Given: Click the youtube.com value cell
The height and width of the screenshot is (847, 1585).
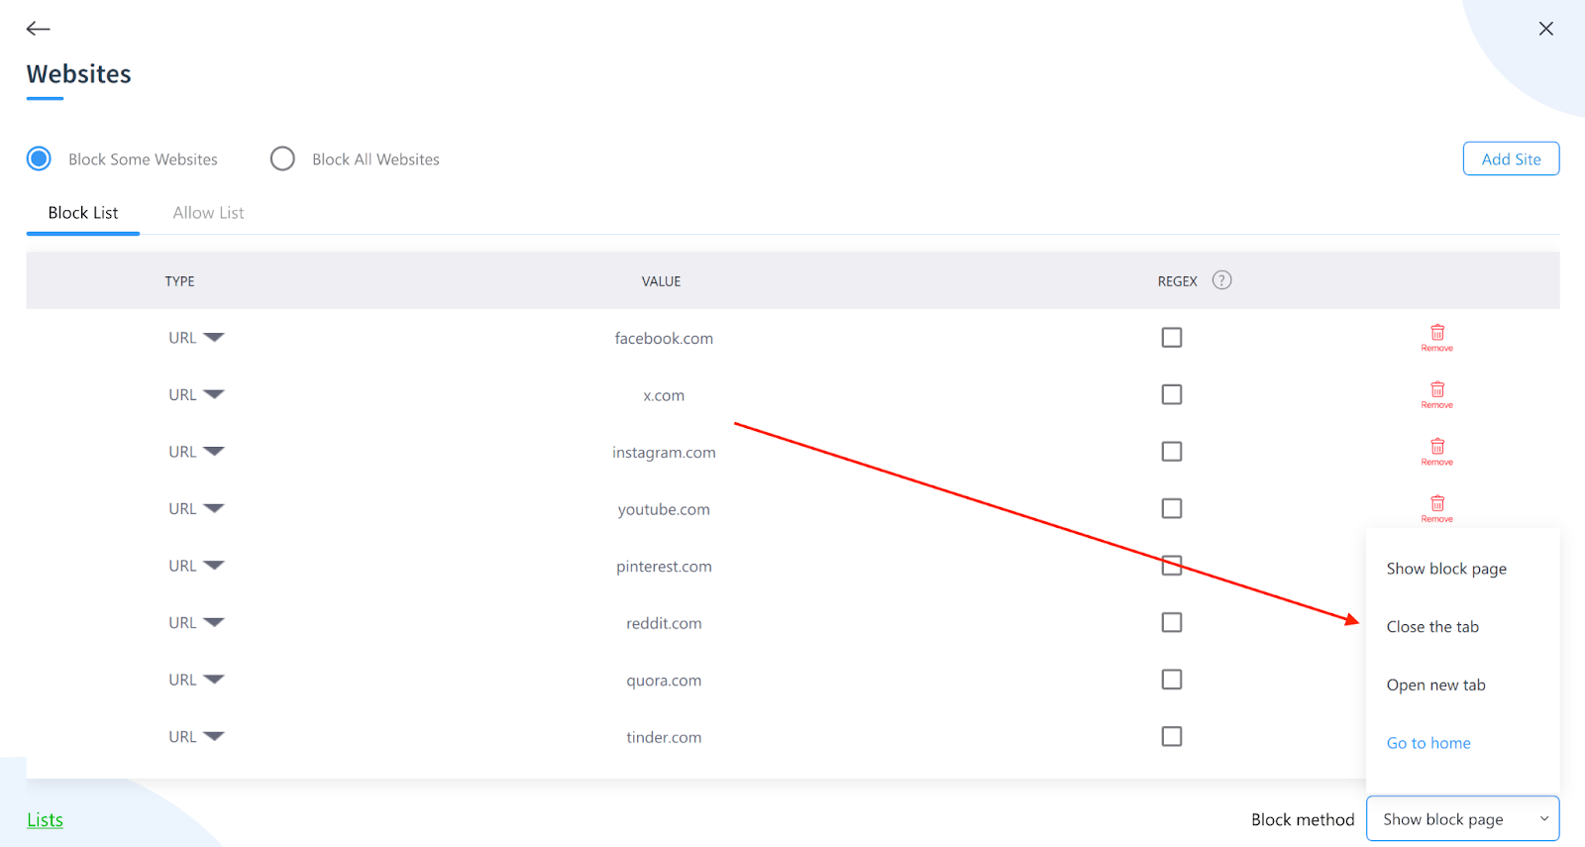Looking at the screenshot, I should (664, 509).
